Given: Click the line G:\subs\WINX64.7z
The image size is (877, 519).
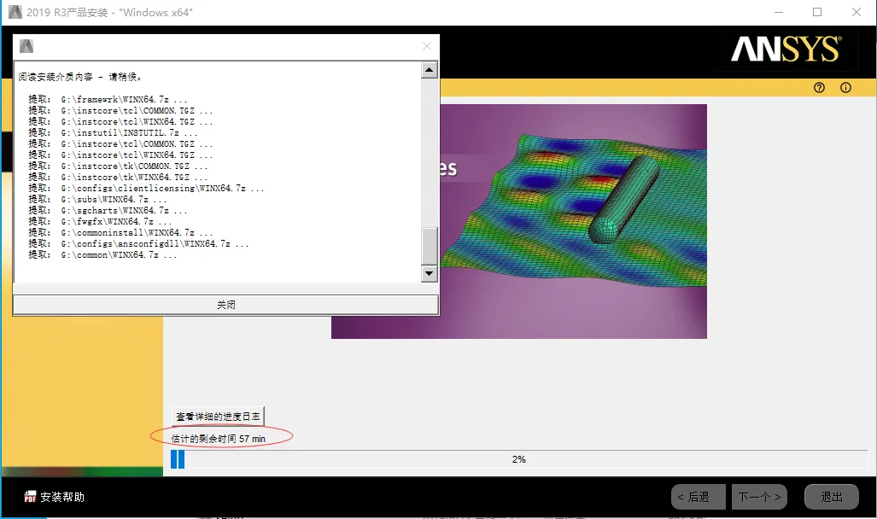Looking at the screenshot, I should (x=98, y=199).
